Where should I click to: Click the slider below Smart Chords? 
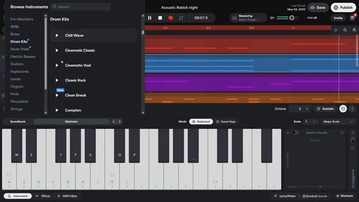tap(320, 187)
